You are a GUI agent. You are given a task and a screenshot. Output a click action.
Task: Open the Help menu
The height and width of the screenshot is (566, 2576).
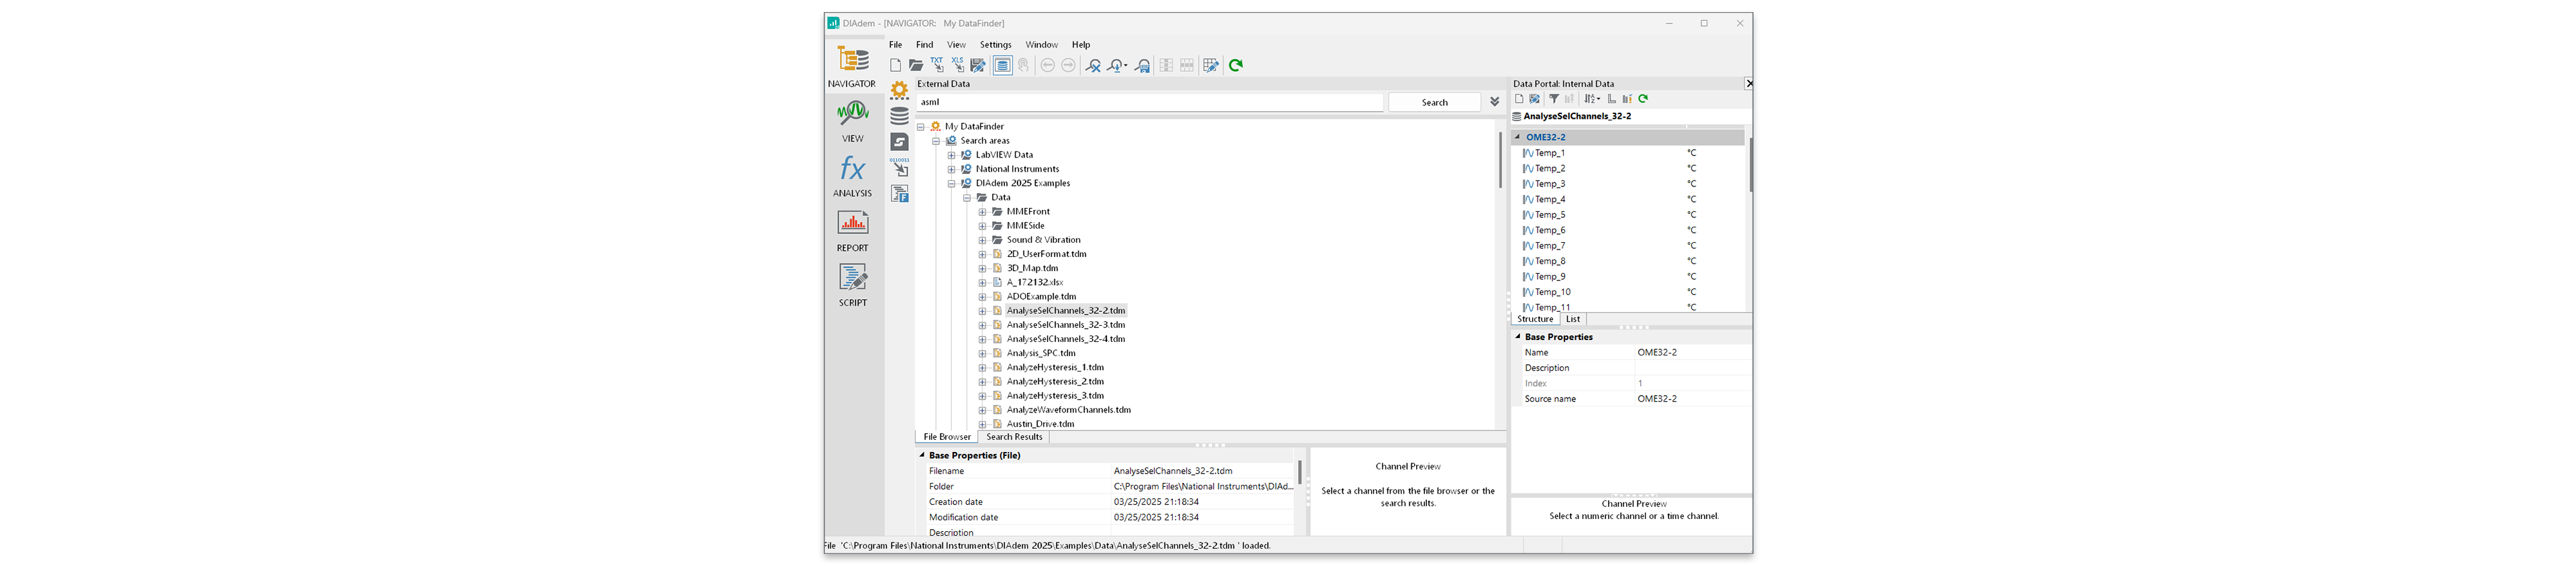[x=1081, y=45]
